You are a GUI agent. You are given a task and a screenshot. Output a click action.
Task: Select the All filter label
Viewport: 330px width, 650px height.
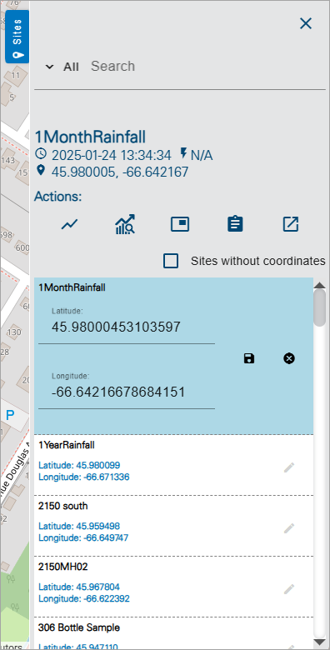71,67
